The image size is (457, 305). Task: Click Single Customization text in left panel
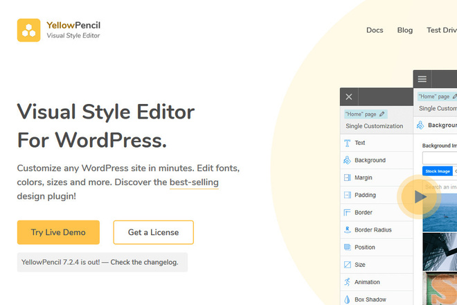click(374, 126)
